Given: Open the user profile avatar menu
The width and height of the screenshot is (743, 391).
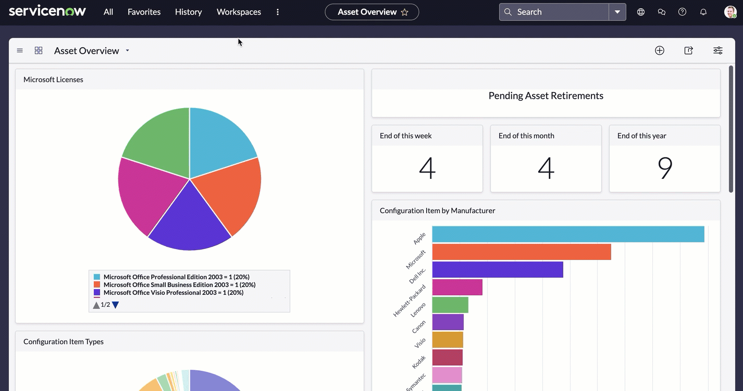Looking at the screenshot, I should coord(730,12).
